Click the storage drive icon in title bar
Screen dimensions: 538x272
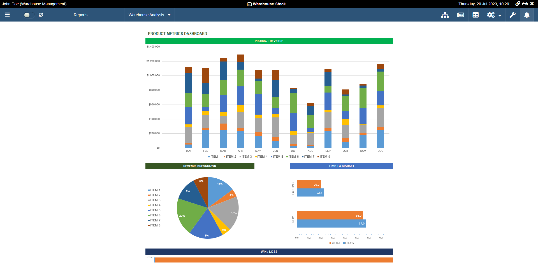pos(525,4)
